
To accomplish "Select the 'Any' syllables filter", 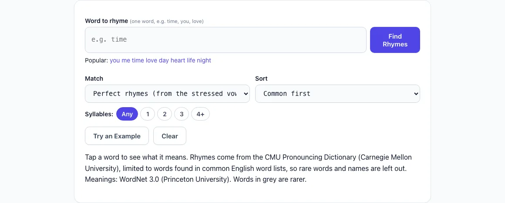I will [127, 114].
